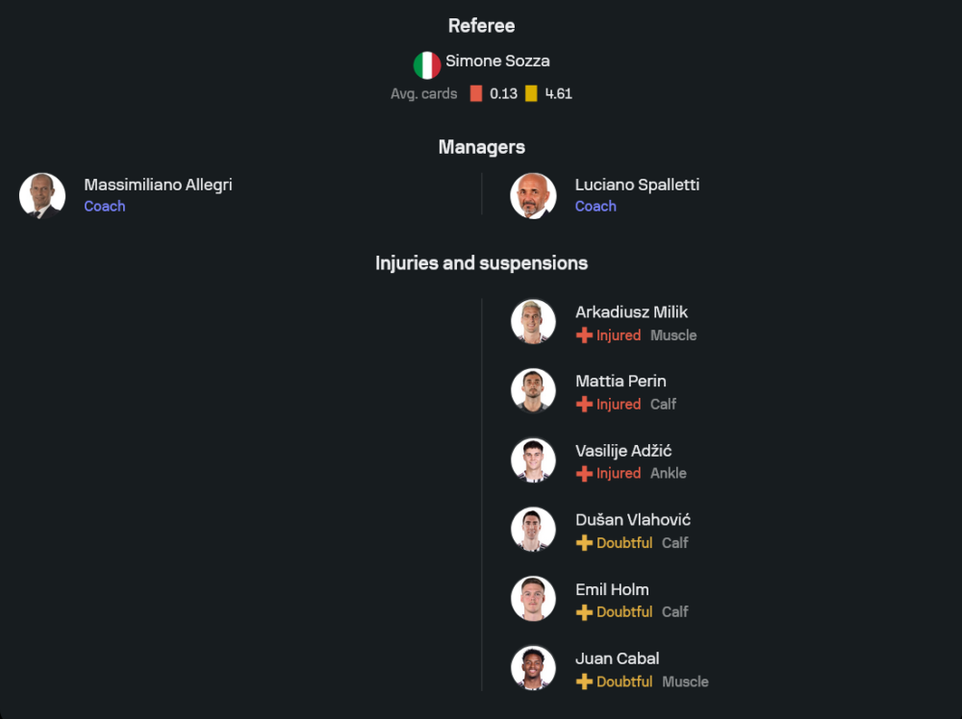The width and height of the screenshot is (962, 719).
Task: Open the Luciano Spalletti manager link
Action: [637, 185]
